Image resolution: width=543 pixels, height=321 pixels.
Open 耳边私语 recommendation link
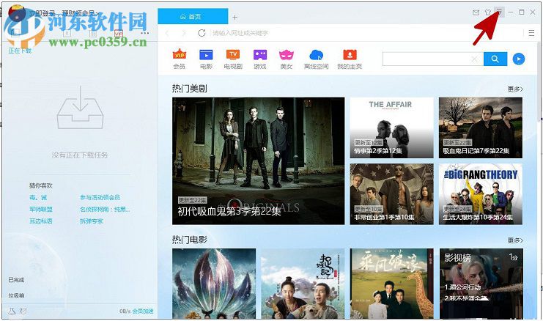click(41, 221)
